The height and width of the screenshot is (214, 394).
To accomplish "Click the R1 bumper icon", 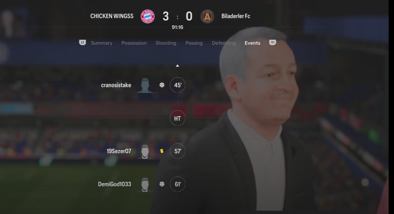I will pyautogui.click(x=272, y=42).
